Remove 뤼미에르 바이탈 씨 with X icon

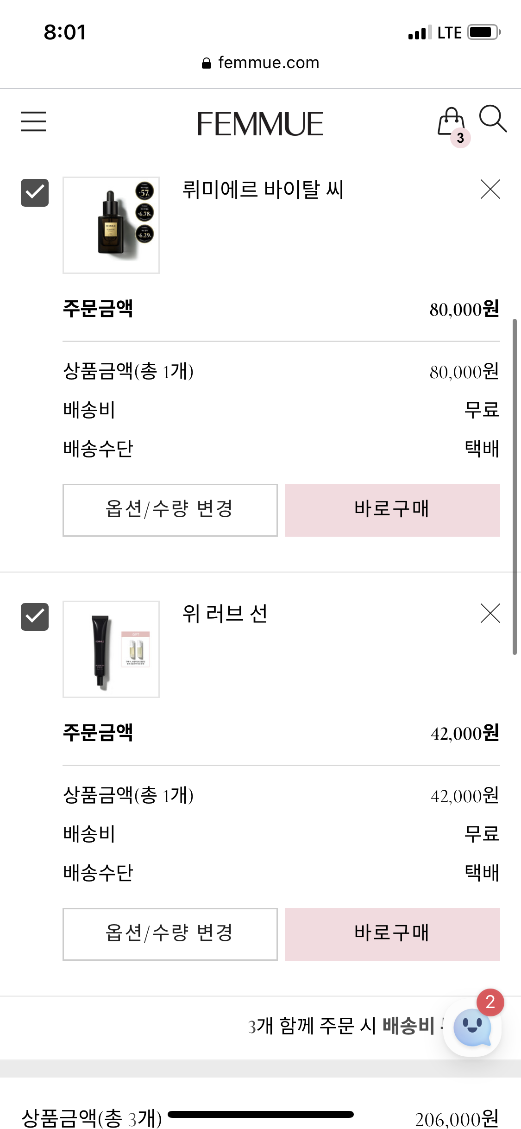point(490,189)
